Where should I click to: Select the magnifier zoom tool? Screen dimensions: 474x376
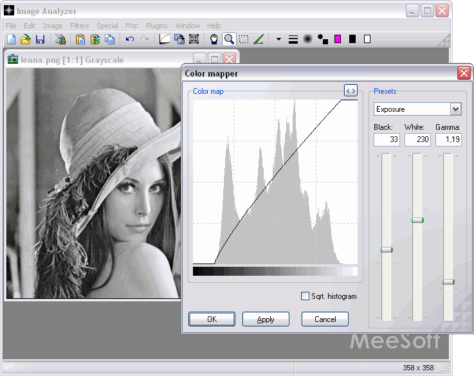229,39
